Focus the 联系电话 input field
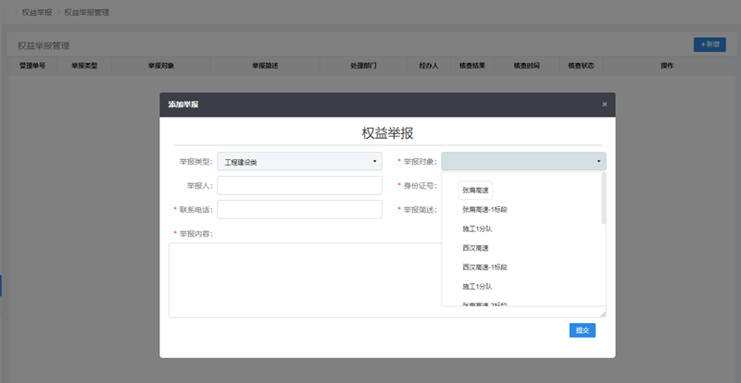This screenshot has height=383, width=741. point(299,210)
